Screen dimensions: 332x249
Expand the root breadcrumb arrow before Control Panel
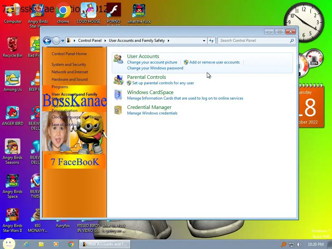(75, 41)
